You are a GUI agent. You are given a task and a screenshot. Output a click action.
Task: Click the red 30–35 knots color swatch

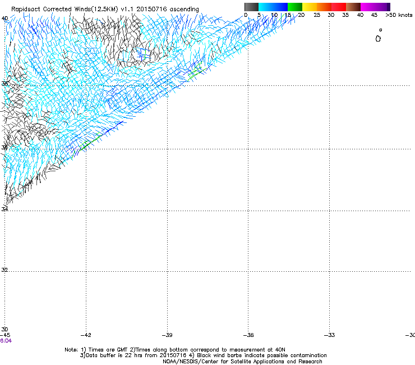(x=339, y=7)
